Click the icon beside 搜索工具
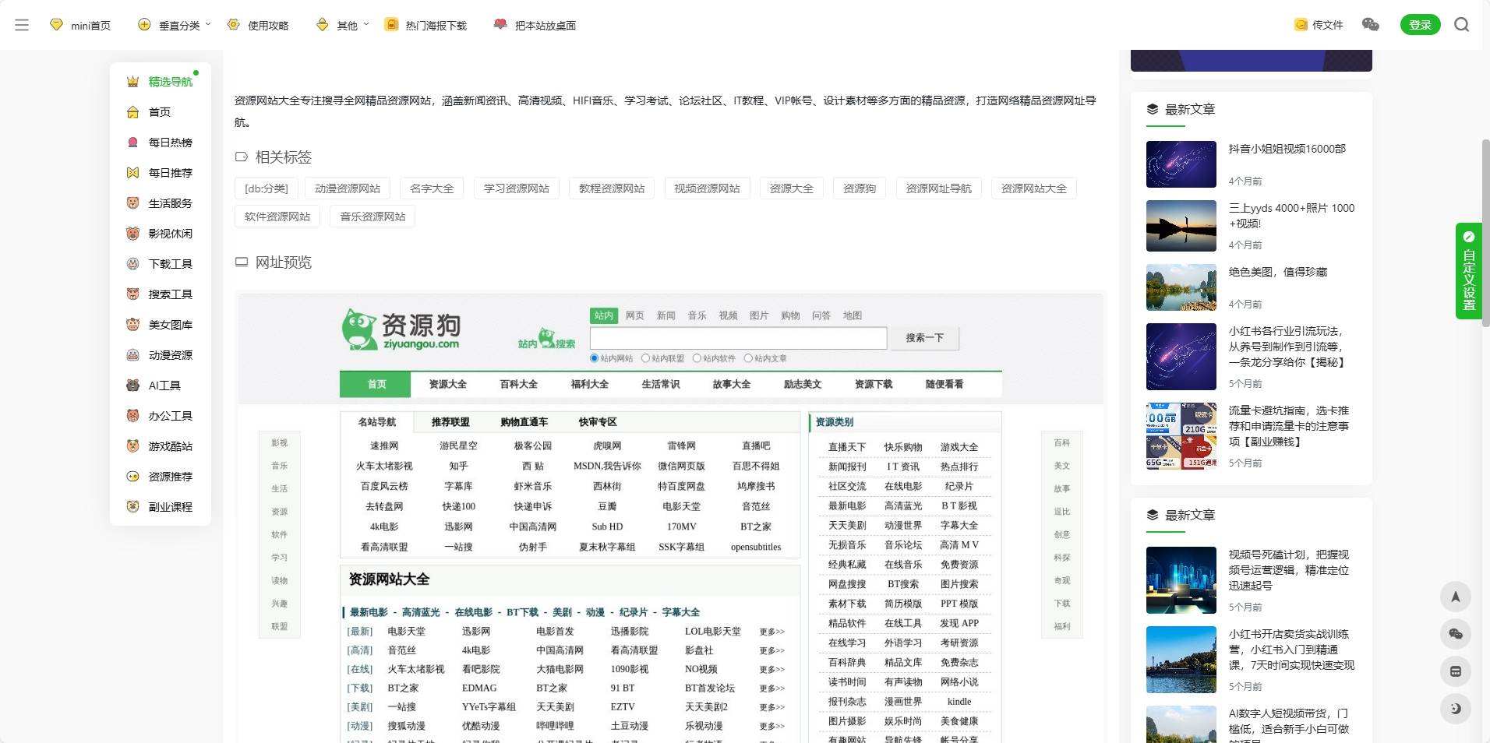 pyautogui.click(x=132, y=294)
